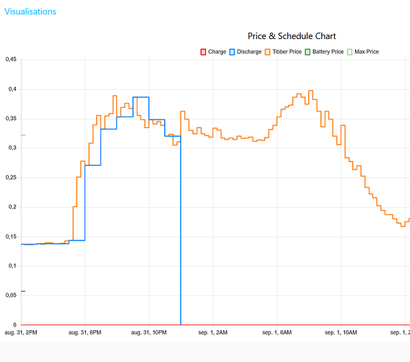Click the dark green Battery Price box
Image resolution: width=410 pixels, height=362 pixels.
pyautogui.click(x=307, y=52)
